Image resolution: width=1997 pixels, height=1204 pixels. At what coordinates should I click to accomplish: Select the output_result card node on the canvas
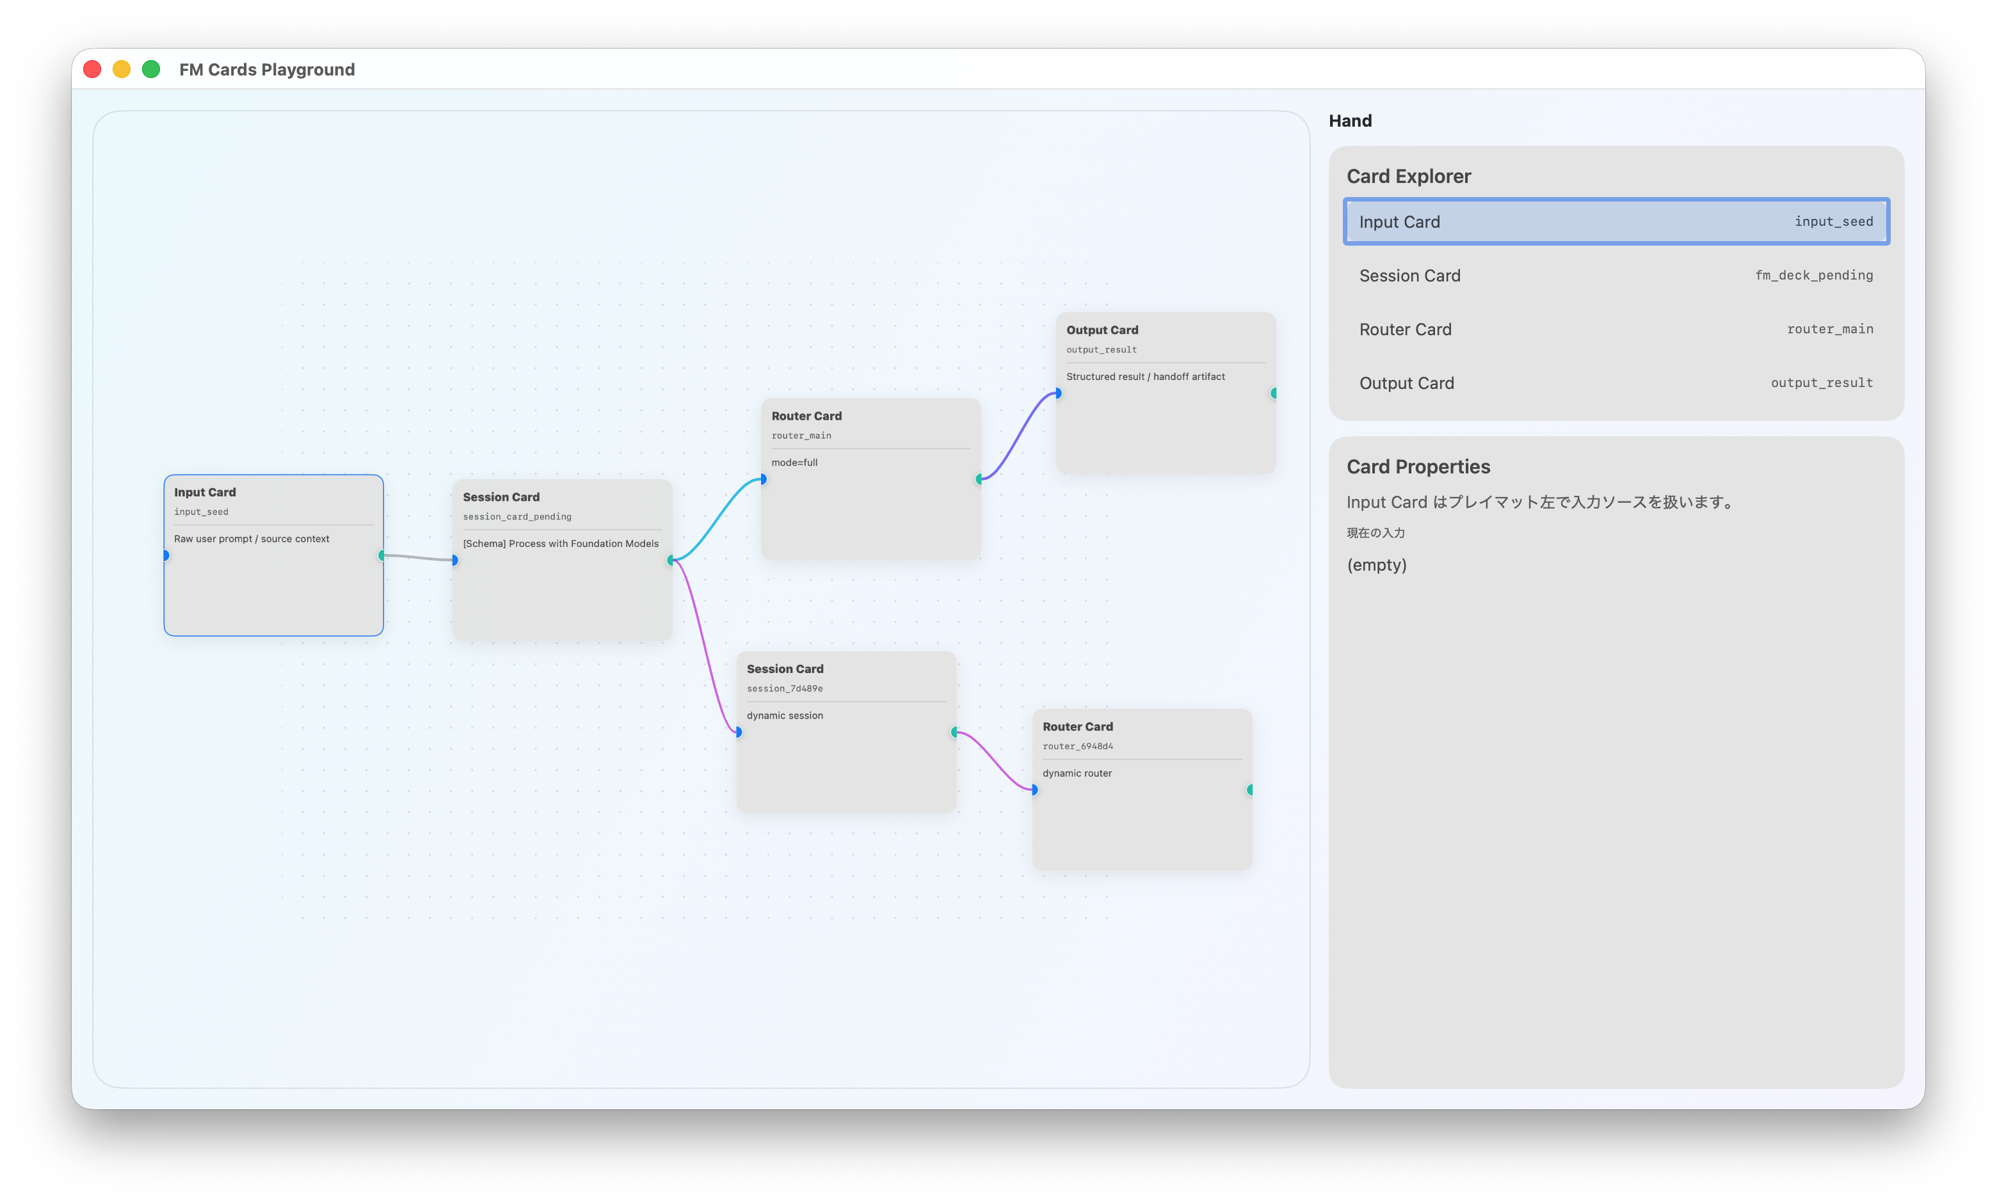[1166, 429]
